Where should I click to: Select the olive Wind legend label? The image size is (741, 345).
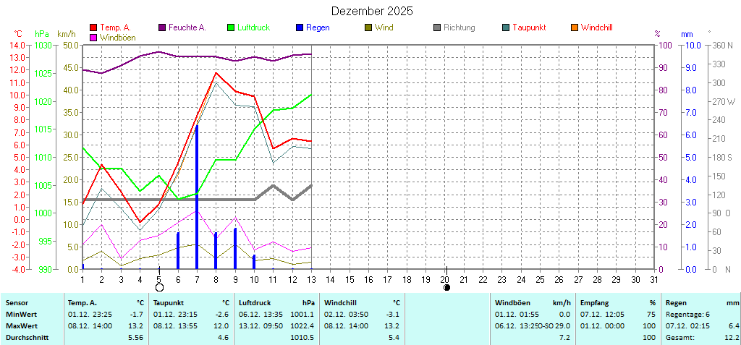click(384, 27)
